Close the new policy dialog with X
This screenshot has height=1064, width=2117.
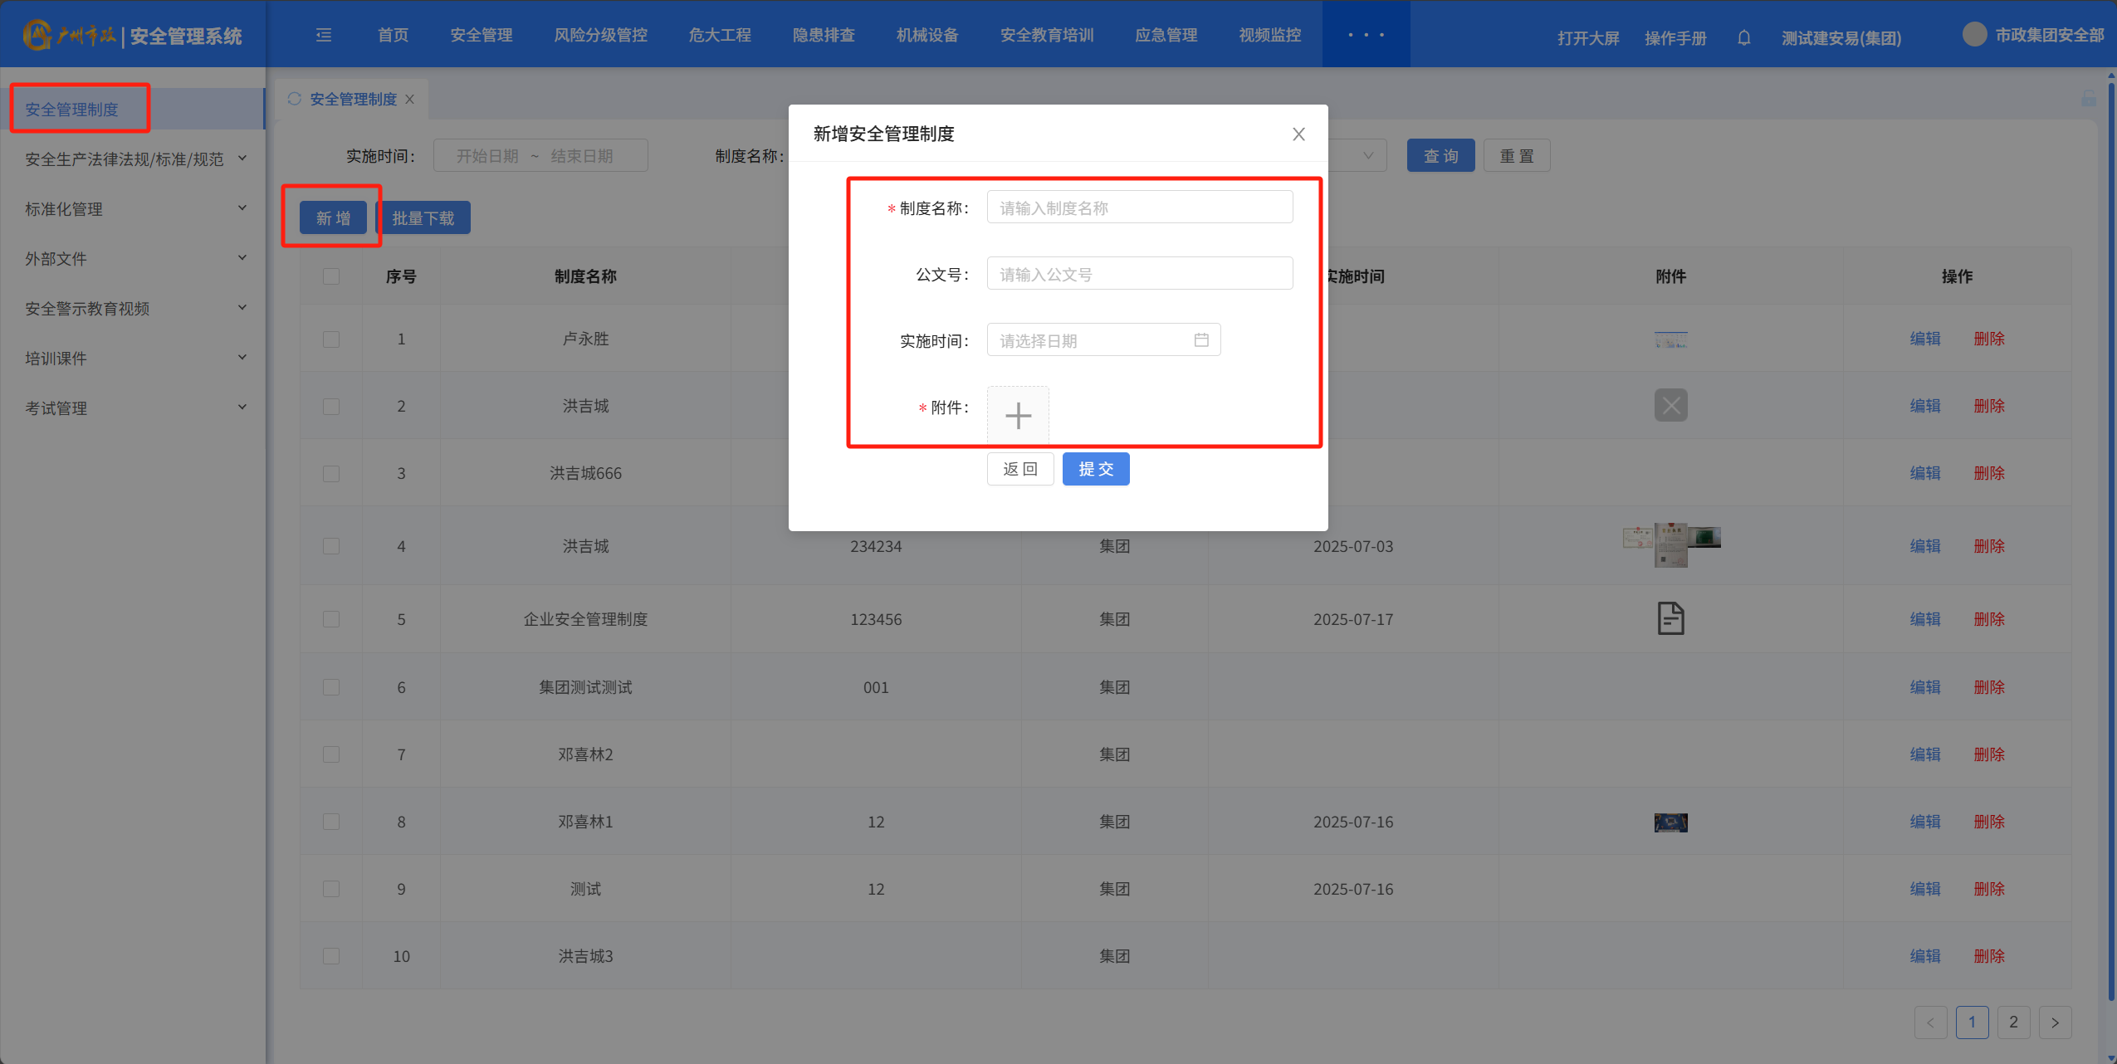(x=1298, y=134)
